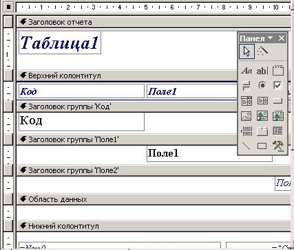Pick the Label (Aa) tool
Viewport: 294px width, 250px height.
pyautogui.click(x=246, y=71)
